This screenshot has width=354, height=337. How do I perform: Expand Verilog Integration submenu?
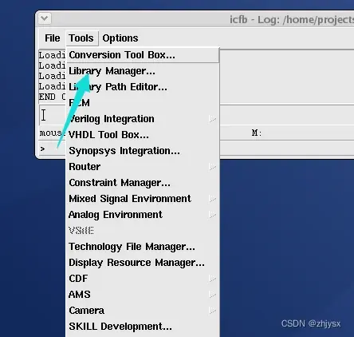point(143,119)
